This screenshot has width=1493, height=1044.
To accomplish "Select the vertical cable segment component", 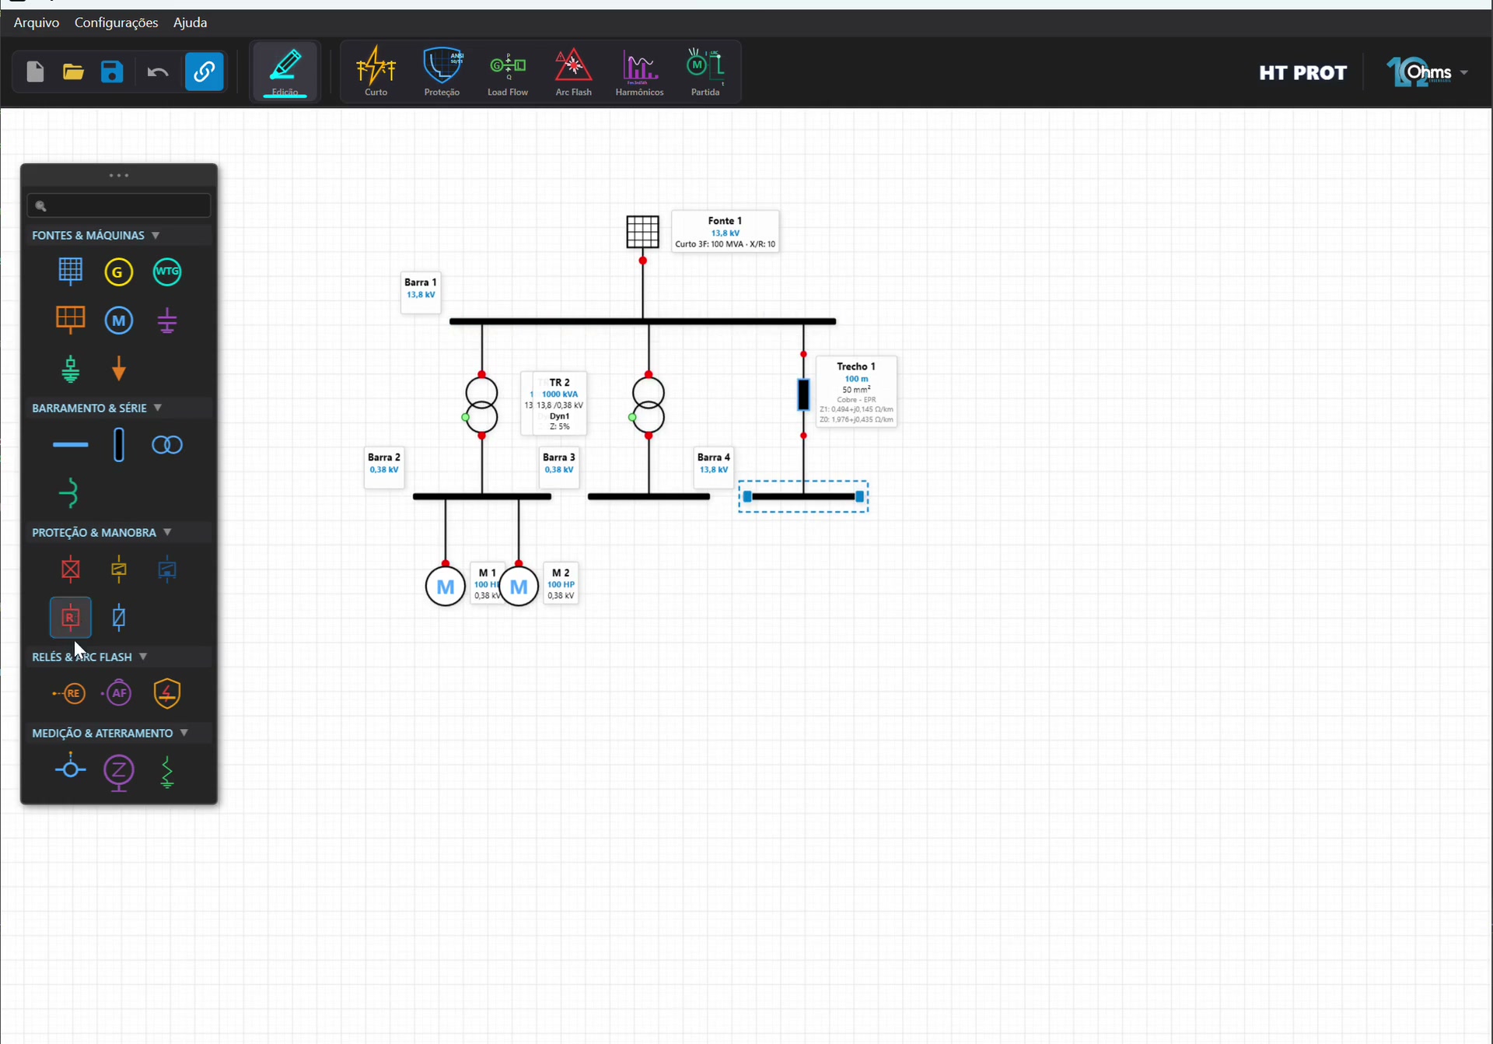I will click(118, 444).
